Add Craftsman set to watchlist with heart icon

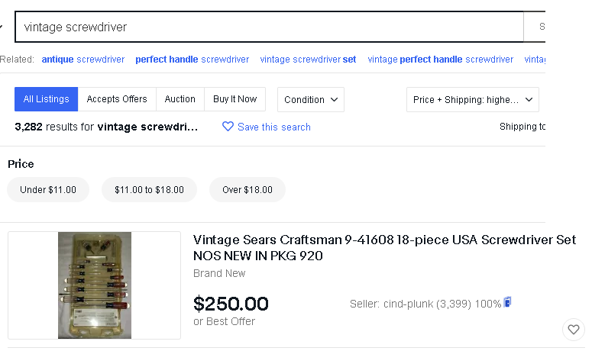coord(573,330)
